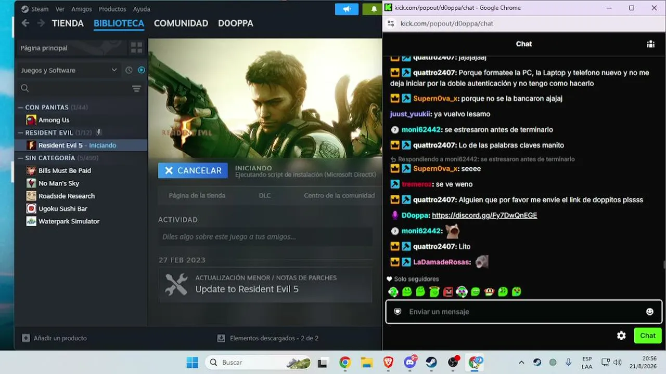Open the Productos menu

112,9
